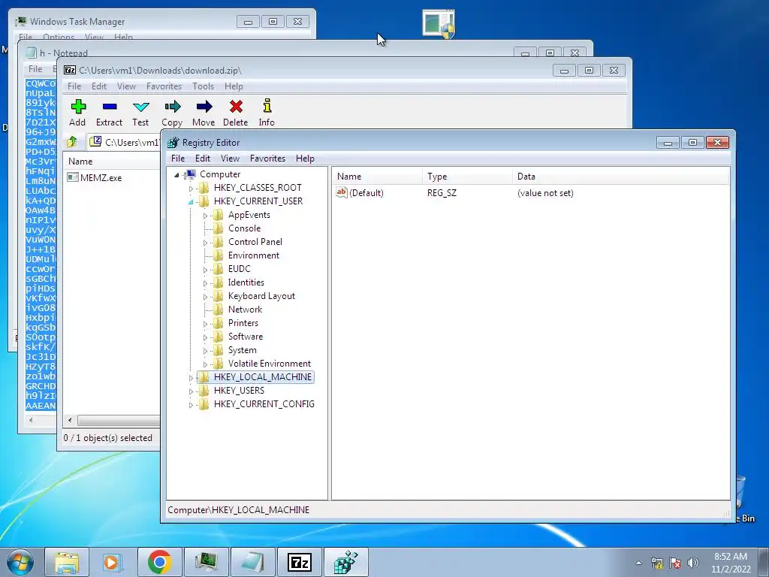This screenshot has height=577, width=769.
Task: Click the Add tool in 7-Zip
Action: point(77,113)
